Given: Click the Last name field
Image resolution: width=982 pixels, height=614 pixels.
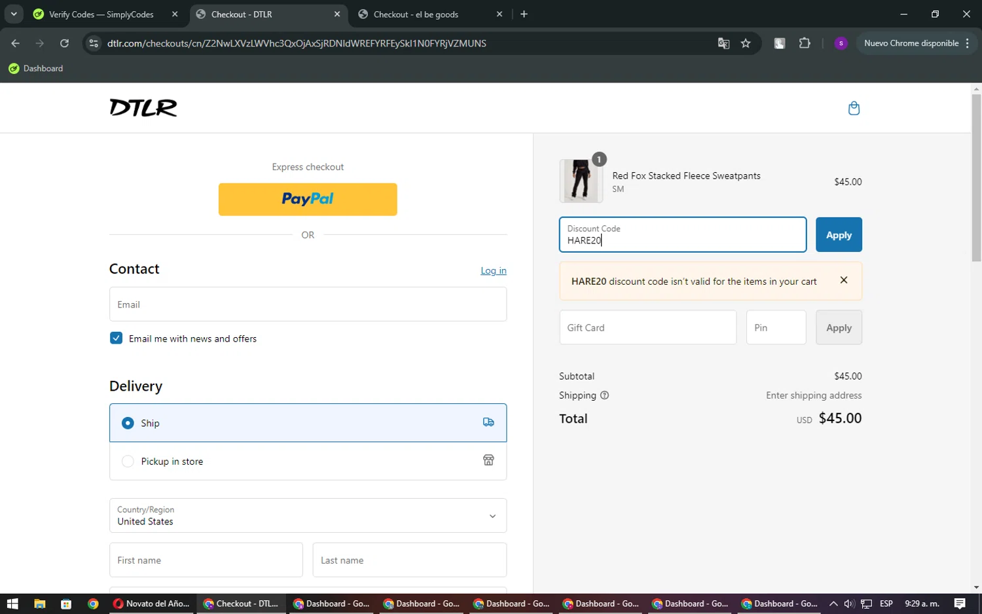Looking at the screenshot, I should (x=410, y=560).
